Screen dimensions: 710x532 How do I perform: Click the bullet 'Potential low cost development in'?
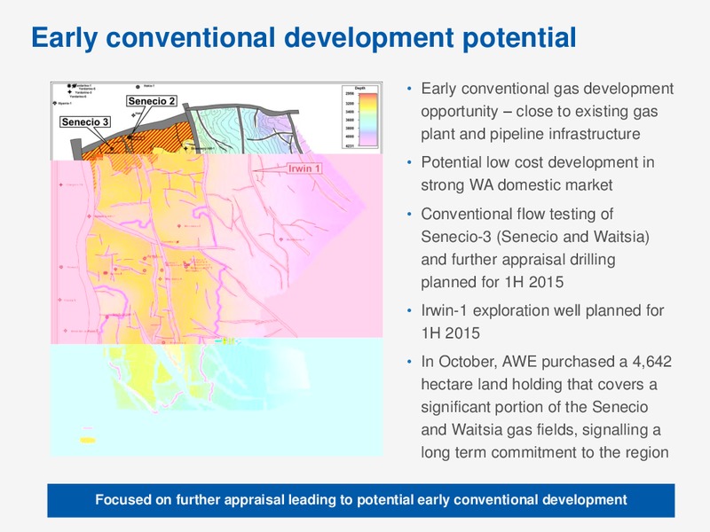click(538, 162)
